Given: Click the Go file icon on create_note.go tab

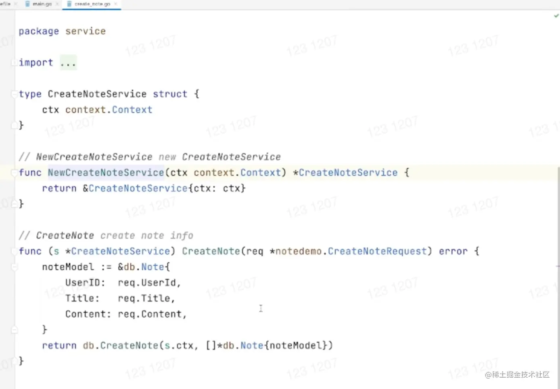Looking at the screenshot, I should pos(69,4).
